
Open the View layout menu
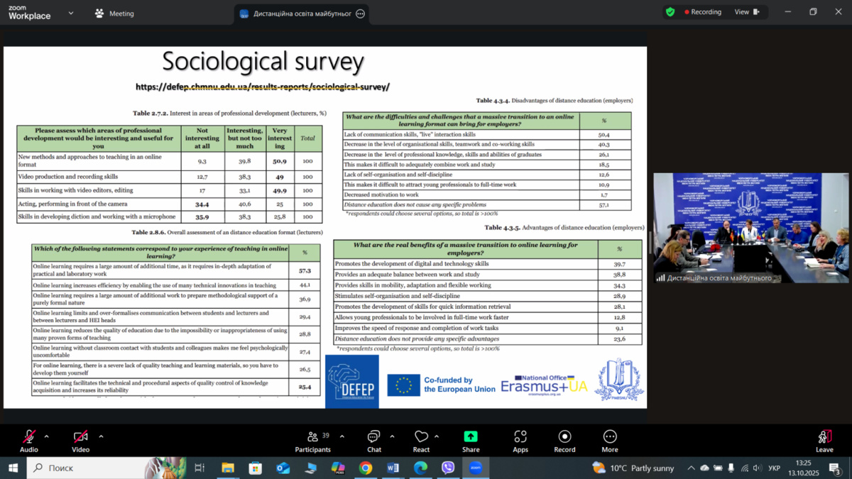746,12
